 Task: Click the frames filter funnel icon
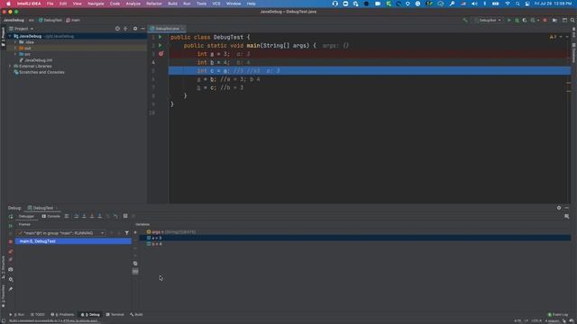point(126,233)
